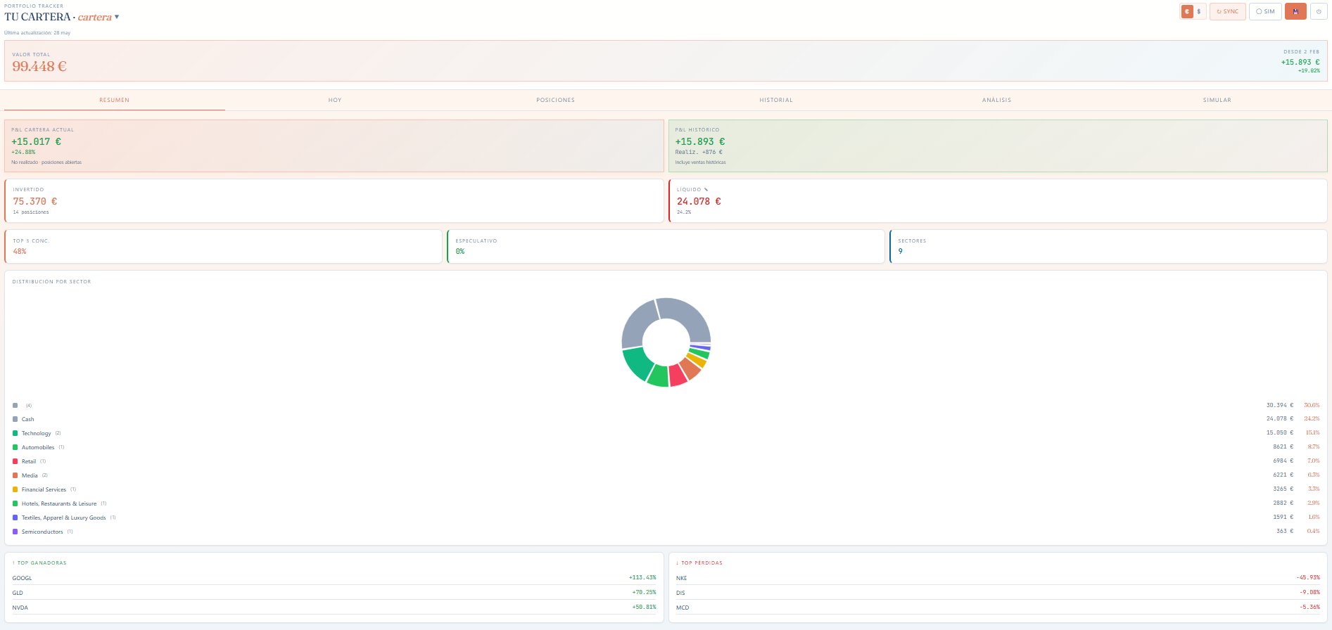Expand the Automobiles sector row
Viewport: 1332px width, 630px height.
coord(666,447)
